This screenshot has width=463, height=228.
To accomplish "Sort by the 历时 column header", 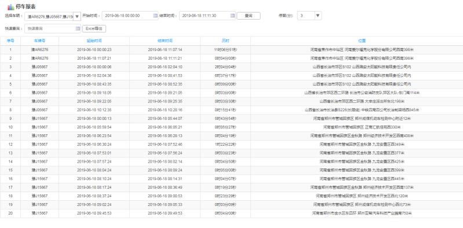I will [x=225, y=41].
